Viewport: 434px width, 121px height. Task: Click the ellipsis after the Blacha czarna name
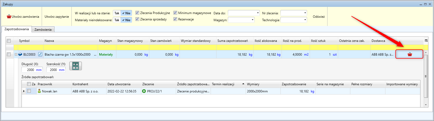coord(95,55)
